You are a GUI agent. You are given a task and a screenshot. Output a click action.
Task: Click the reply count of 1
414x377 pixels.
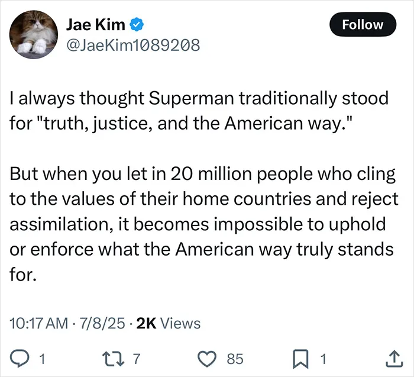click(x=42, y=359)
